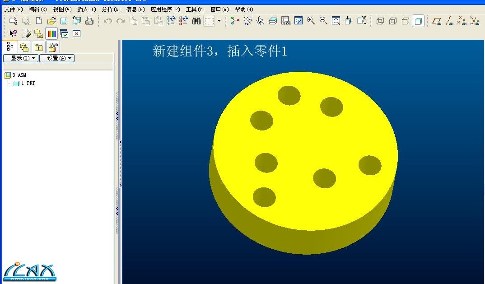Open the saved view list icon
This screenshot has height=284, width=485.
pos(362,21)
